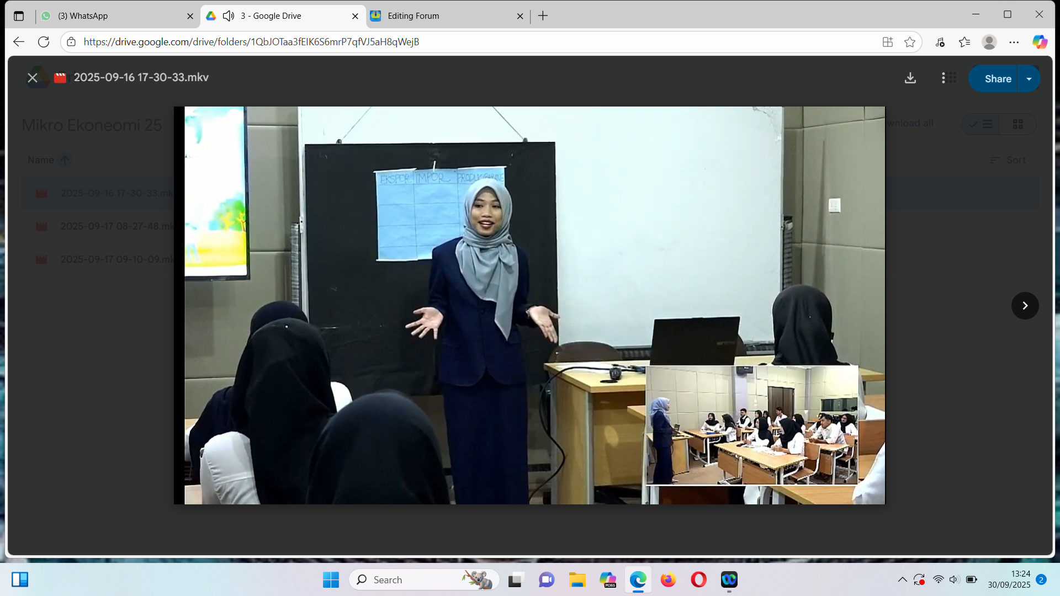Show hidden icons in the system tray
Screen dimensions: 1060x596
(902, 580)
